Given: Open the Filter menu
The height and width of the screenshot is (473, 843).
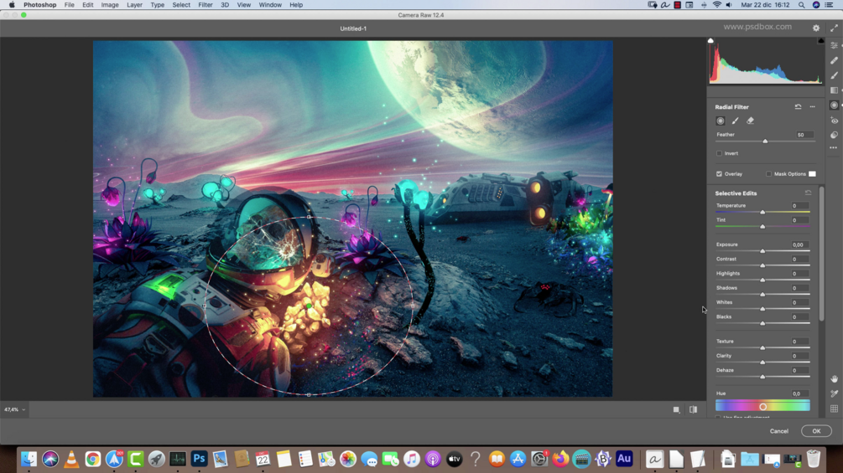Looking at the screenshot, I should [206, 5].
